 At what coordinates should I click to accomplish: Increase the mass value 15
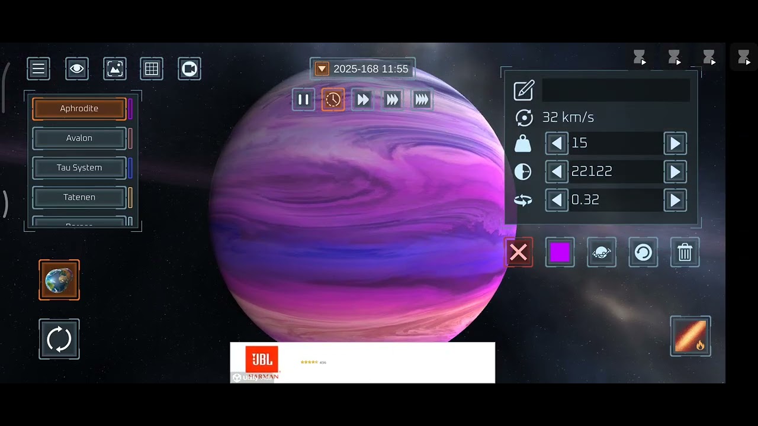675,143
